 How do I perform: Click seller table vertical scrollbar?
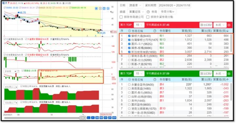231,91
